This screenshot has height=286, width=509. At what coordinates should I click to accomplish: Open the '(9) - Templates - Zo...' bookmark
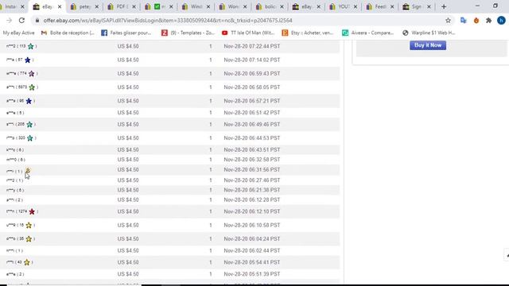pyautogui.click(x=188, y=33)
